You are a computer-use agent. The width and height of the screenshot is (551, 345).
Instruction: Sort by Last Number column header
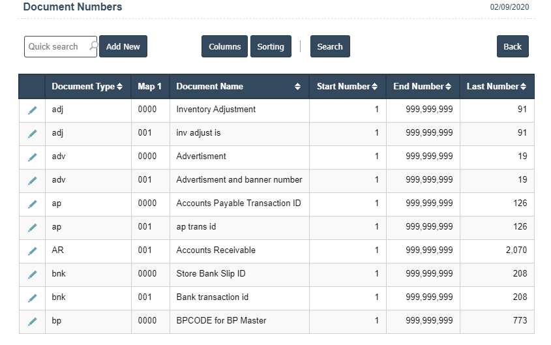tap(523, 87)
